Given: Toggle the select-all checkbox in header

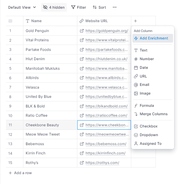Looking at the screenshot, I should pos(10,21).
